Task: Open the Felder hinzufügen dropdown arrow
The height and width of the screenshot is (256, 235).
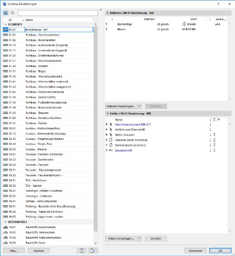Action: pyautogui.click(x=139, y=239)
